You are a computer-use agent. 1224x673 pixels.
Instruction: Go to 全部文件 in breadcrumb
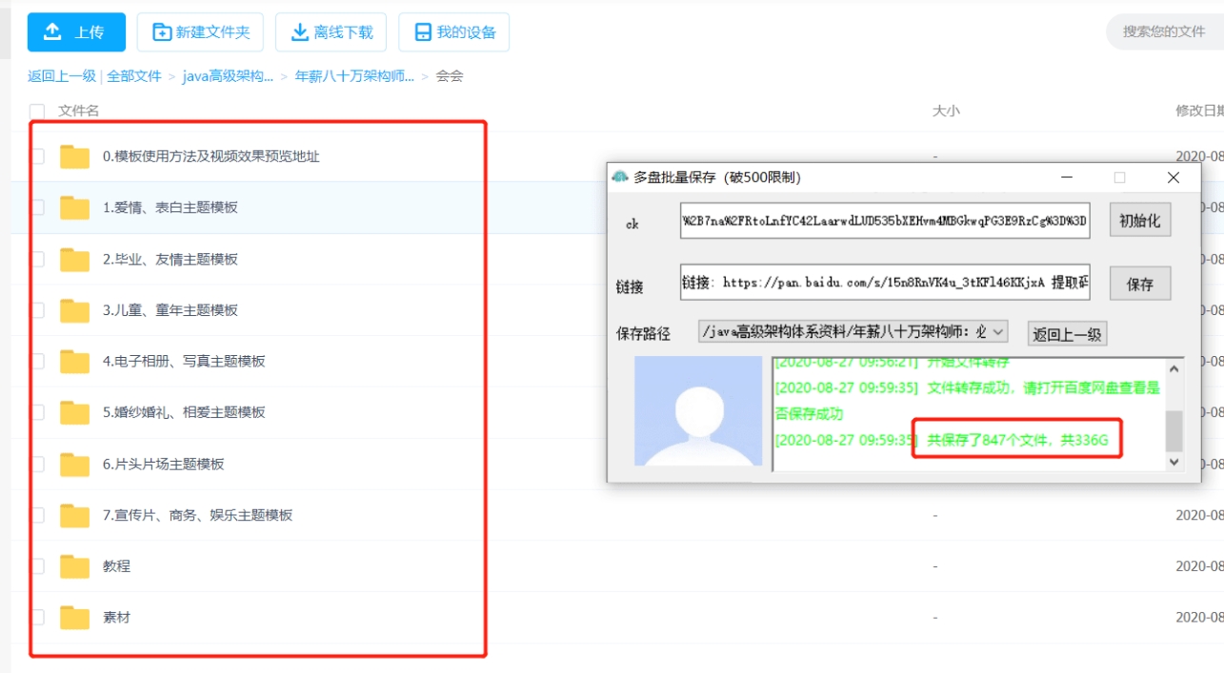pos(134,76)
